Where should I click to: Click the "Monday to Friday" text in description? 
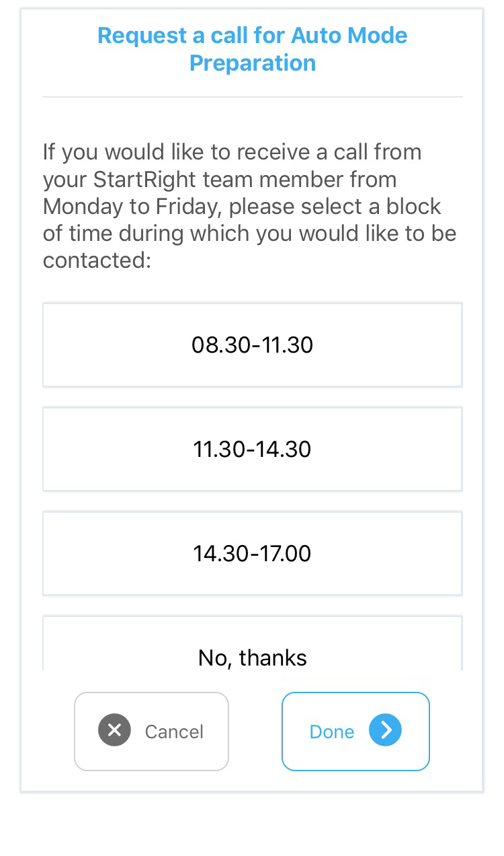pyautogui.click(x=132, y=206)
